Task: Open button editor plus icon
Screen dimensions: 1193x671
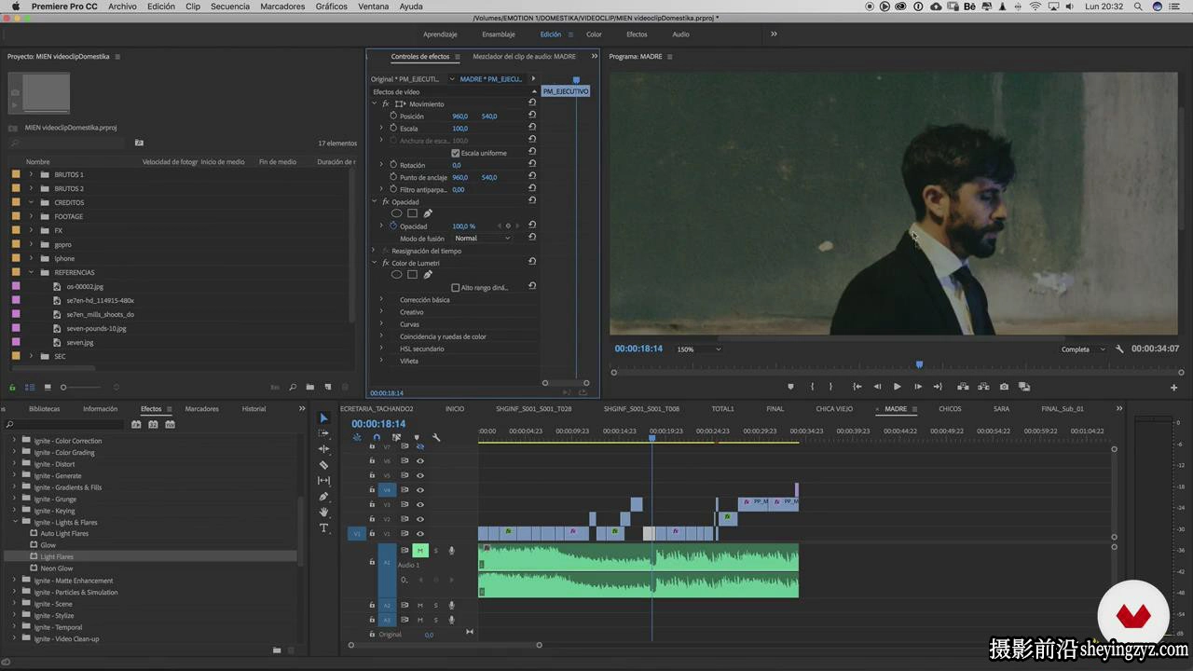Action: (1173, 388)
